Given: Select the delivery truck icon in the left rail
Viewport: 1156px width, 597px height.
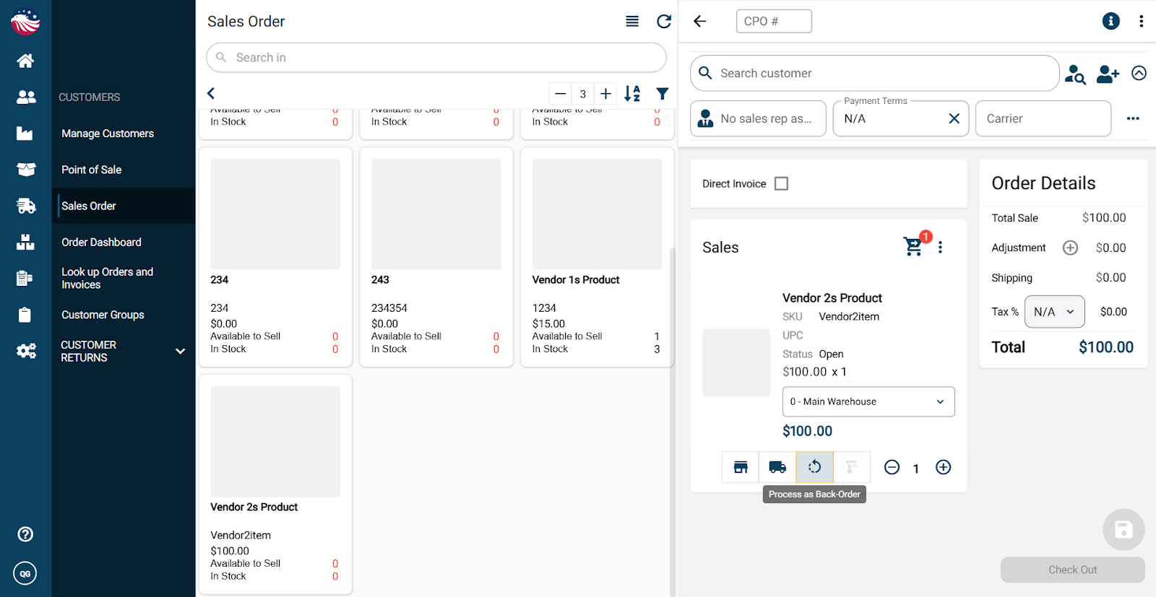Looking at the screenshot, I should (x=26, y=206).
